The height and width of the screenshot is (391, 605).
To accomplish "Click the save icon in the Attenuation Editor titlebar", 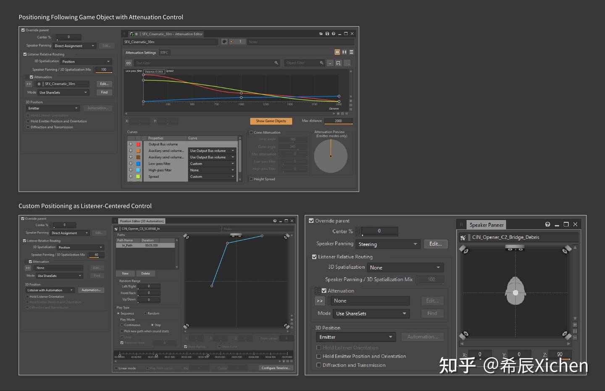I will (x=327, y=34).
